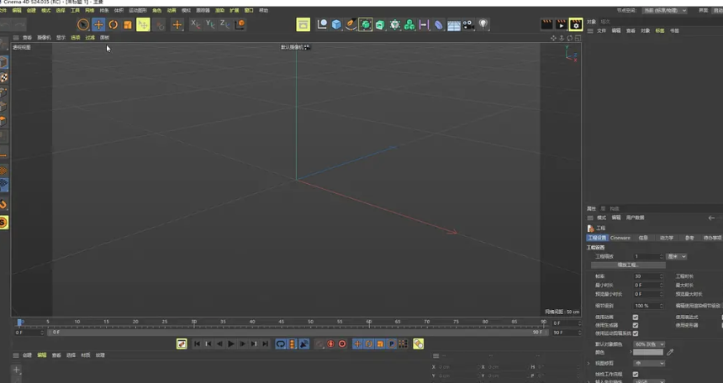This screenshot has width=723, height=383.
Task: Select the Rotate tool
Action: point(113,25)
